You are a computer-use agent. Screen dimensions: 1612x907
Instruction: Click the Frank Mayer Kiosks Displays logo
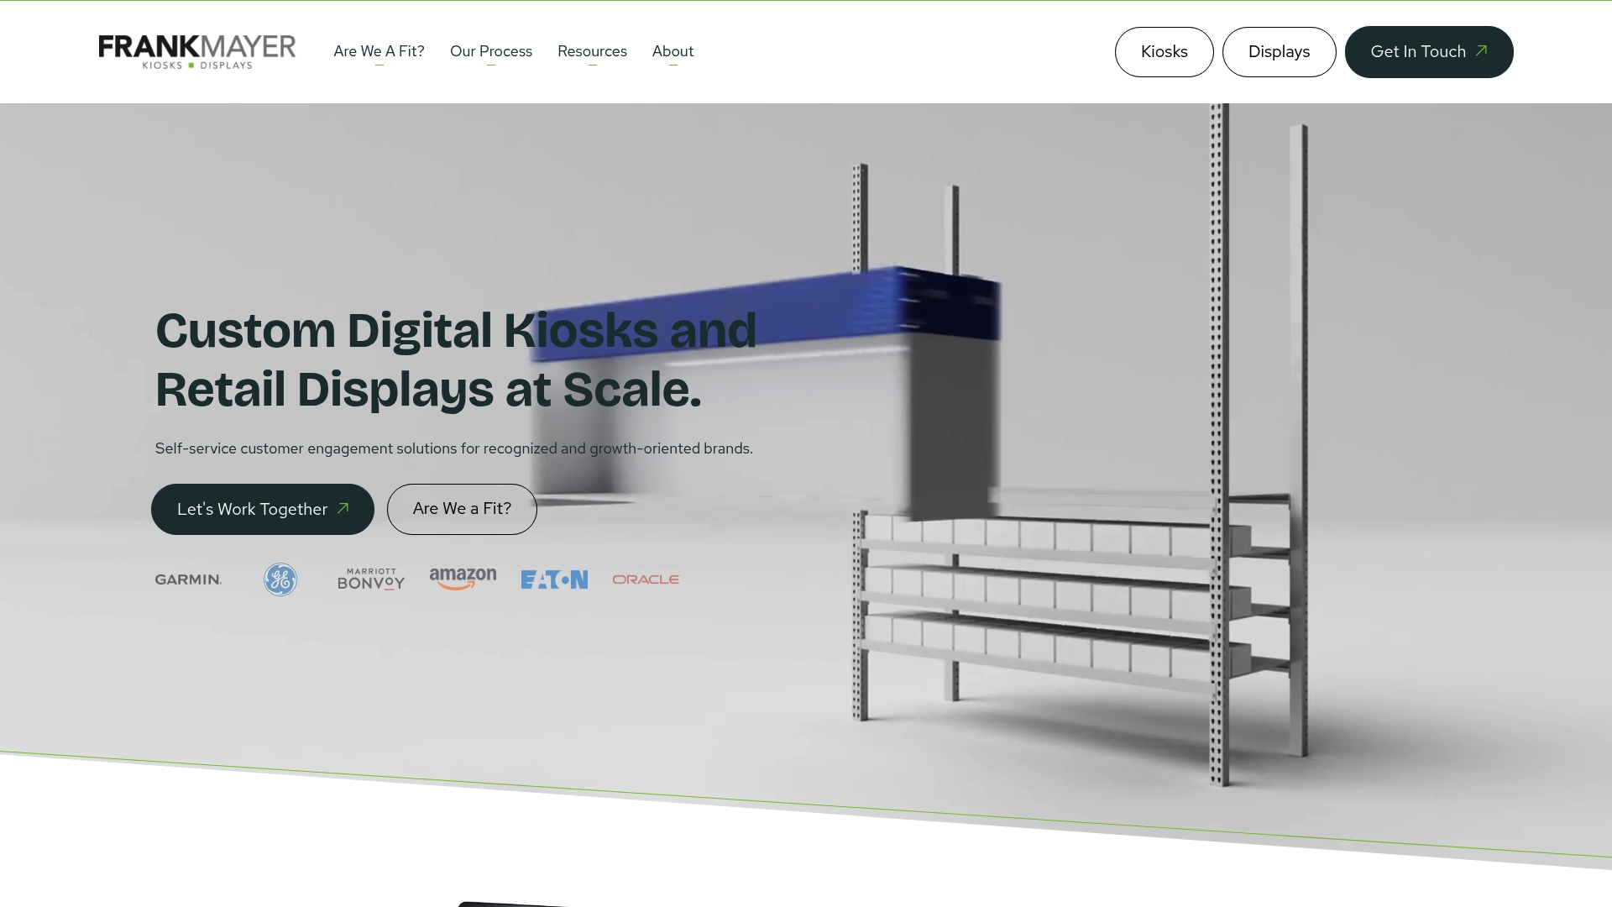197,51
